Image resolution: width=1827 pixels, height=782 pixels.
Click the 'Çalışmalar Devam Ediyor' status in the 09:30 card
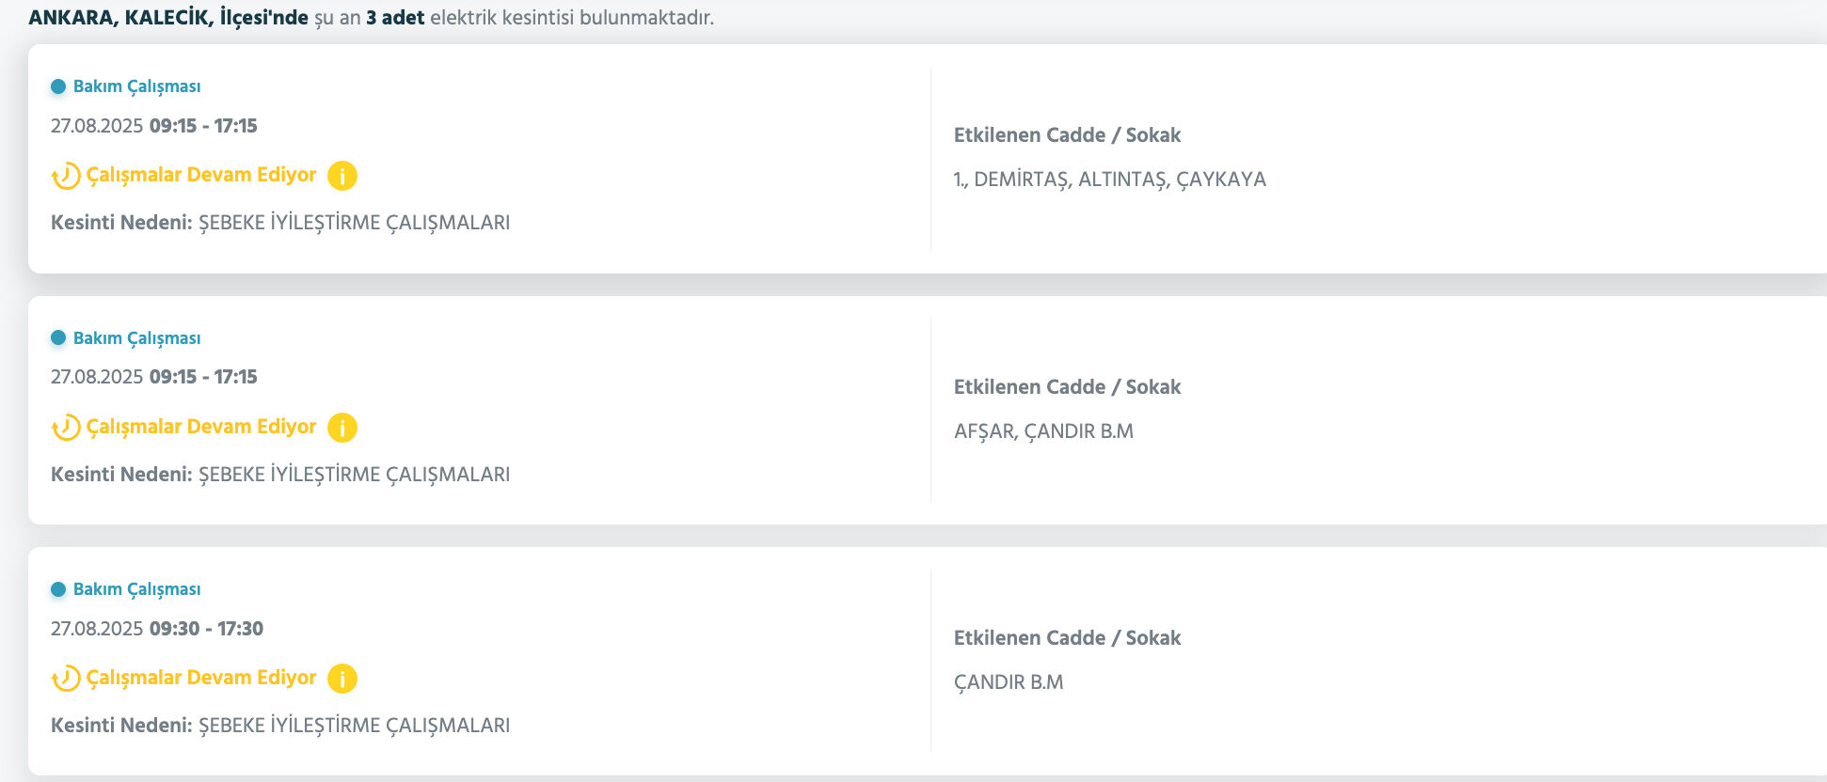click(201, 678)
